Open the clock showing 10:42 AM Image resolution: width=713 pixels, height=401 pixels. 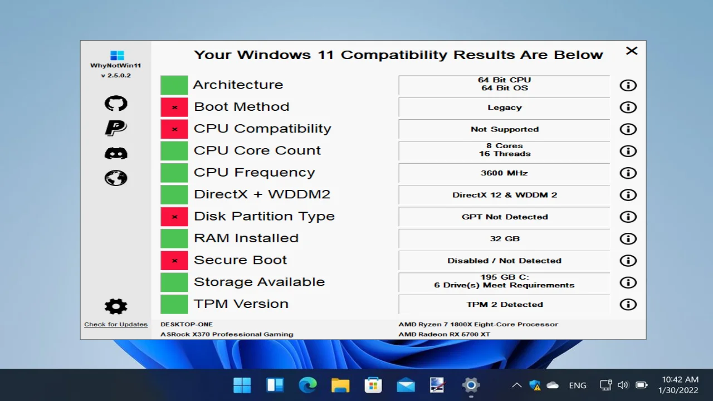pyautogui.click(x=678, y=385)
